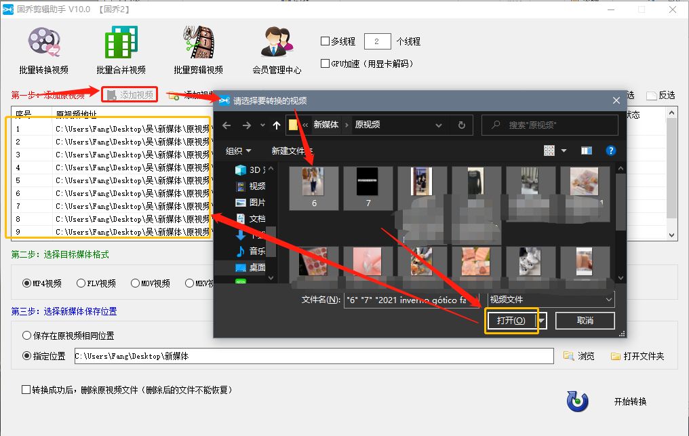Open the 视频文件 file type dropdown
The image size is (689, 436).
[x=551, y=300]
